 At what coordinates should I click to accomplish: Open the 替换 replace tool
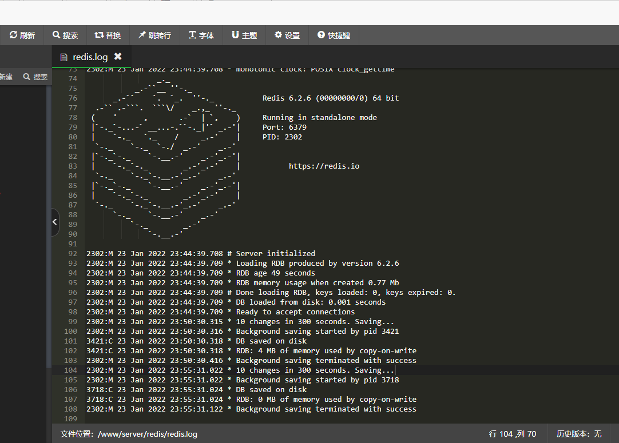pos(108,35)
